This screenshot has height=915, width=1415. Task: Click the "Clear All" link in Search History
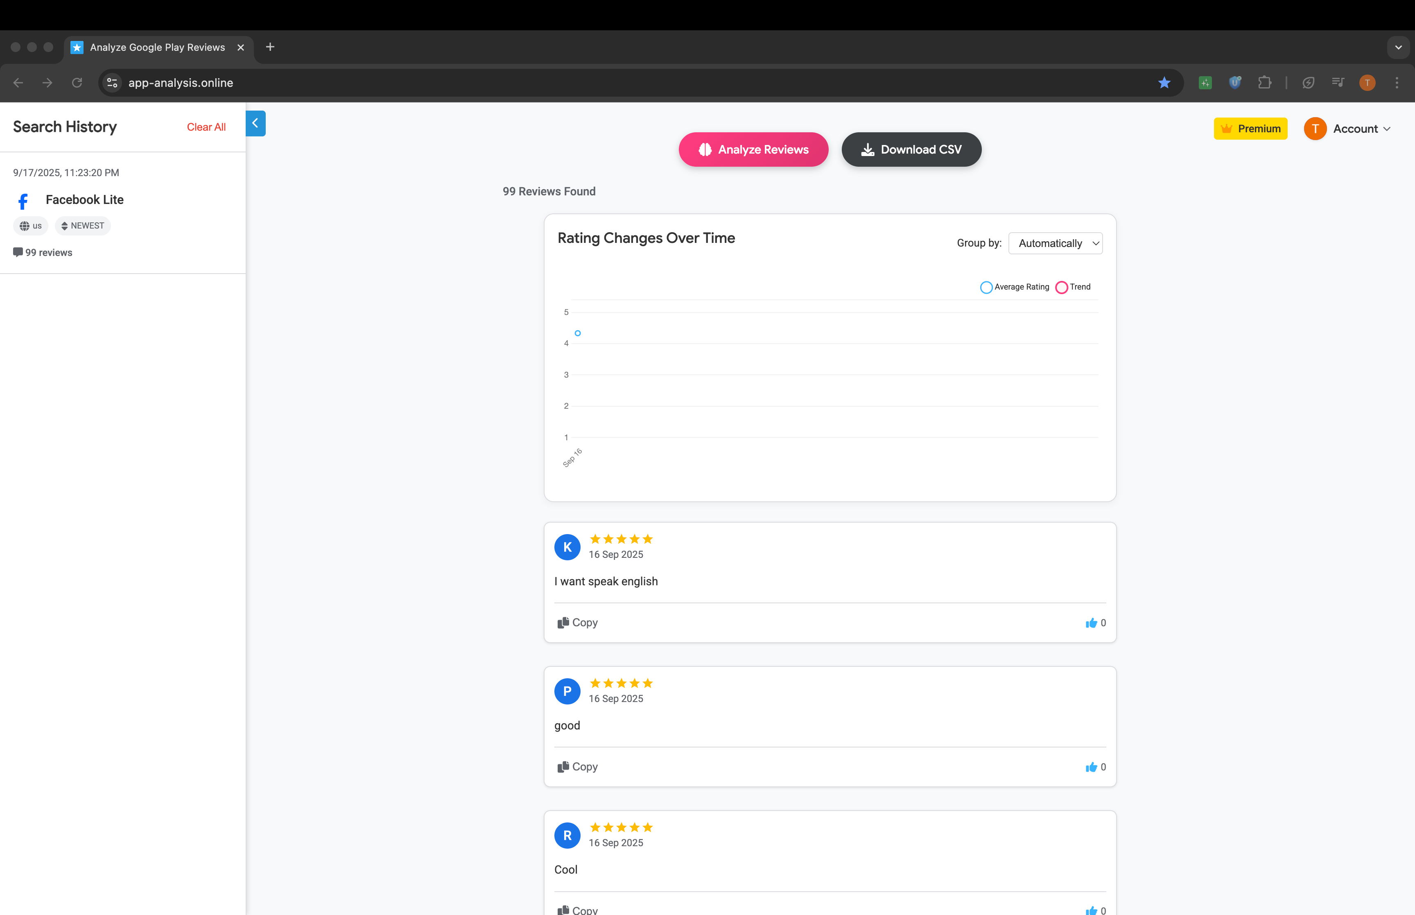point(206,127)
